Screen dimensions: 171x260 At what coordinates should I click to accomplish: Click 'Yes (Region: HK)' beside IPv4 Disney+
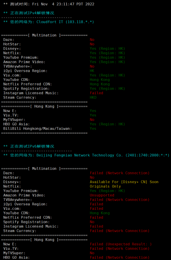click(107, 49)
